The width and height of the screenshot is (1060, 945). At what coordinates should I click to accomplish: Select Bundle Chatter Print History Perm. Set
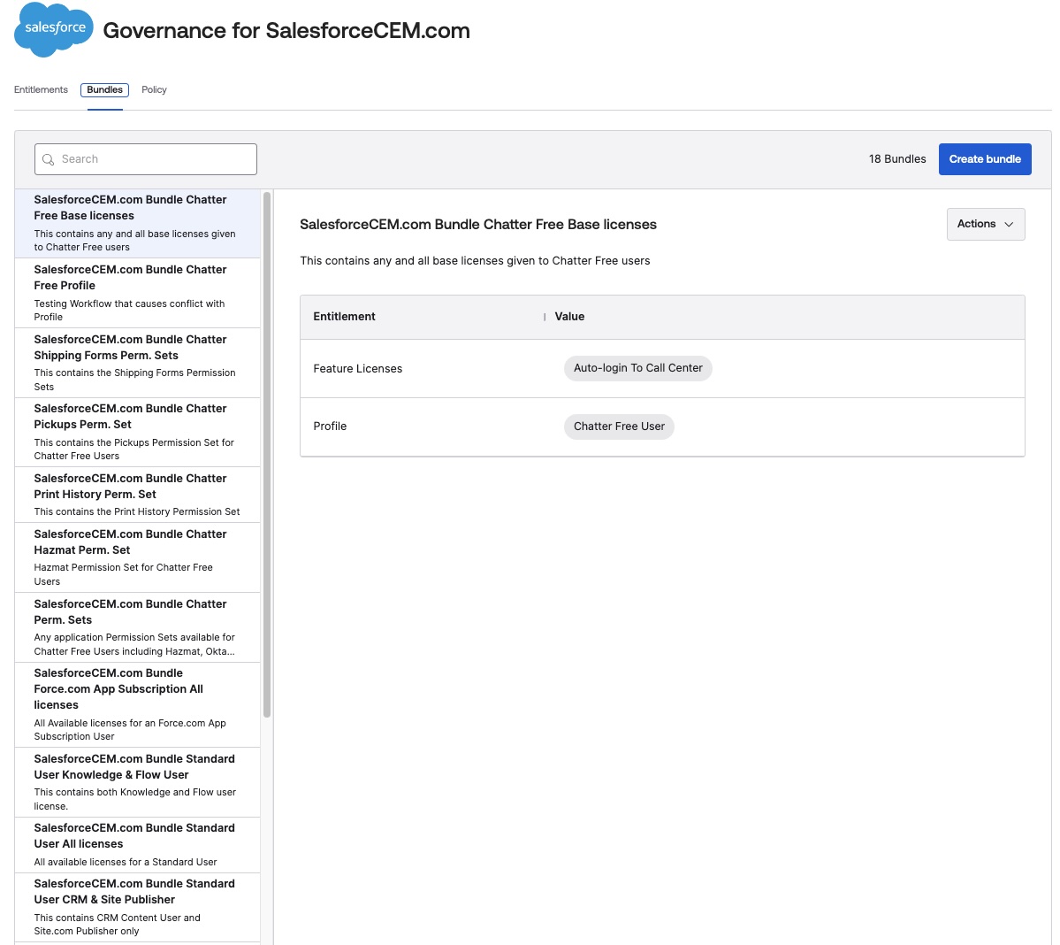pos(137,495)
